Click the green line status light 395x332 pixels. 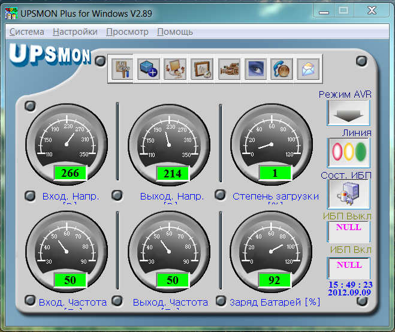click(361, 152)
